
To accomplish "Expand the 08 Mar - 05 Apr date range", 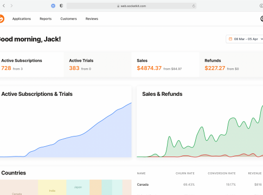I will 245,39.
